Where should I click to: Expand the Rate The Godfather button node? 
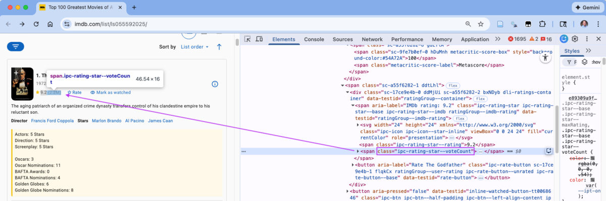[353, 165]
